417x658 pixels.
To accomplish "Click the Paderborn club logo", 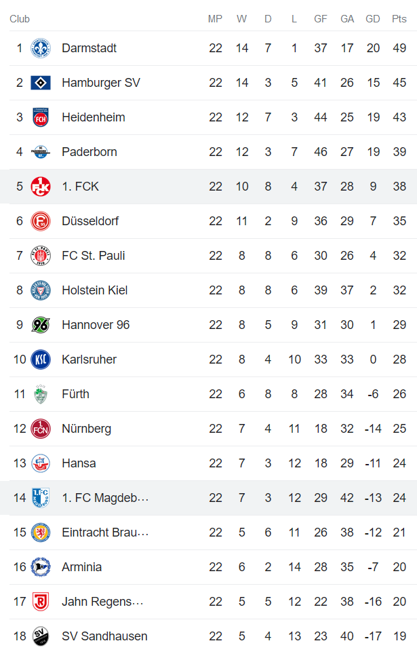I will tap(41, 152).
